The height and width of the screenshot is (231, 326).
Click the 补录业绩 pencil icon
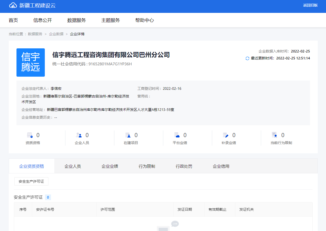(226, 135)
